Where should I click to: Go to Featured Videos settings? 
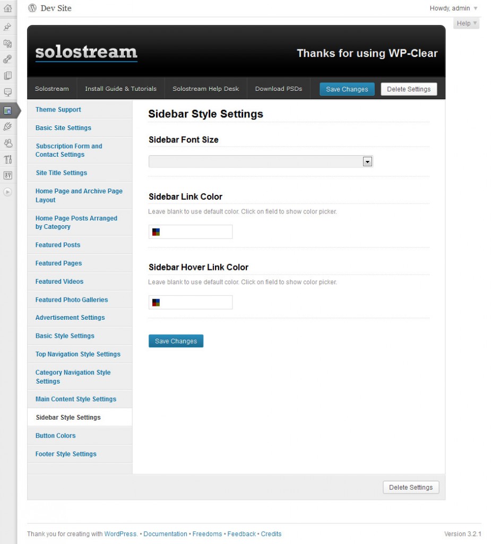(x=80, y=282)
